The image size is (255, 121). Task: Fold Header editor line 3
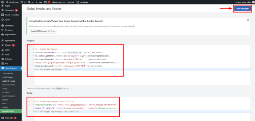coord(29,56)
